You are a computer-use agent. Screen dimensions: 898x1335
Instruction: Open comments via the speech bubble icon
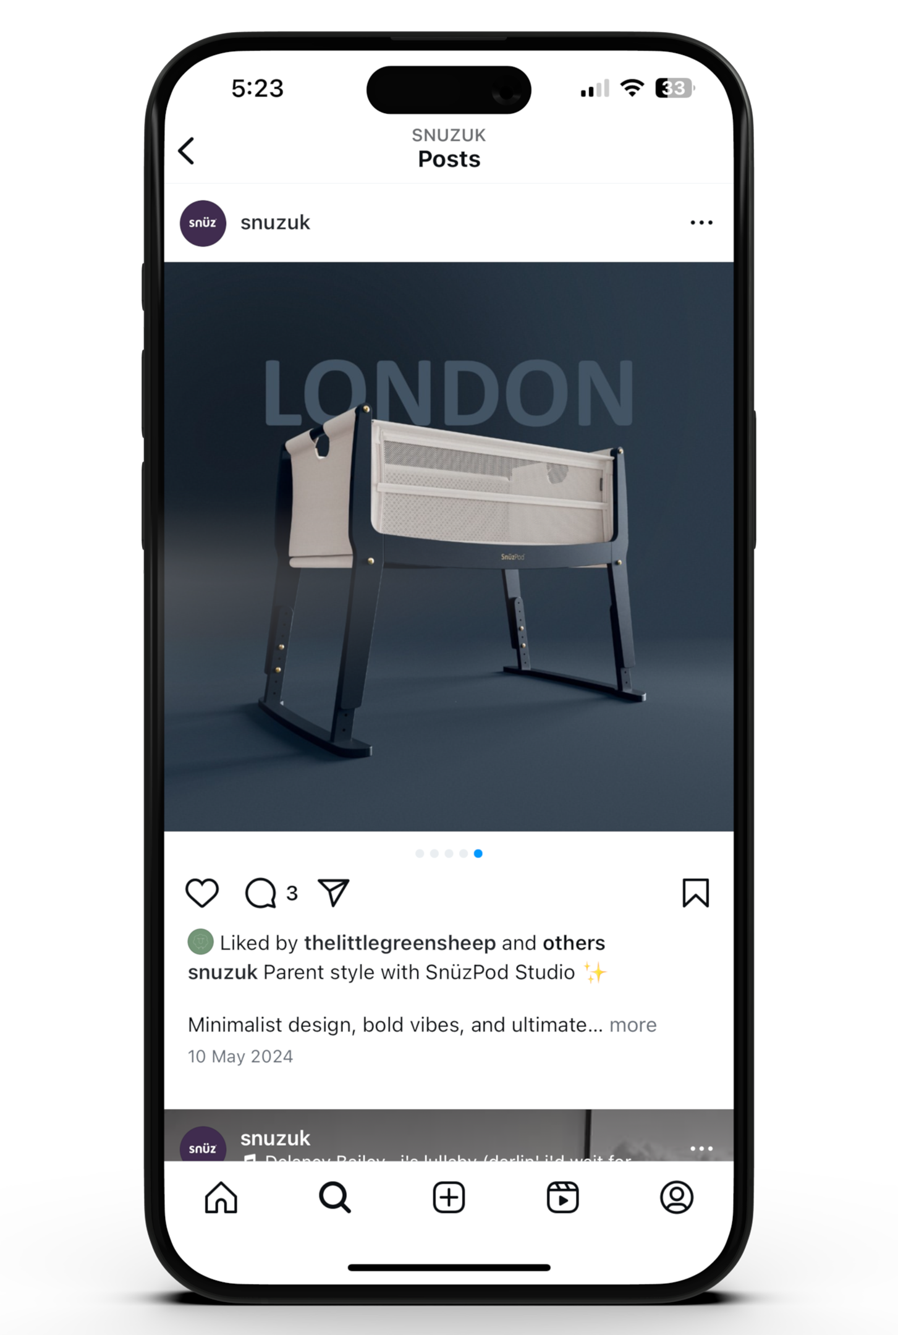[260, 893]
